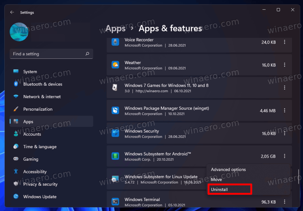Select Windows Subsystem for Linux Update name
This screenshot has width=303, height=211.
[x=161, y=177]
